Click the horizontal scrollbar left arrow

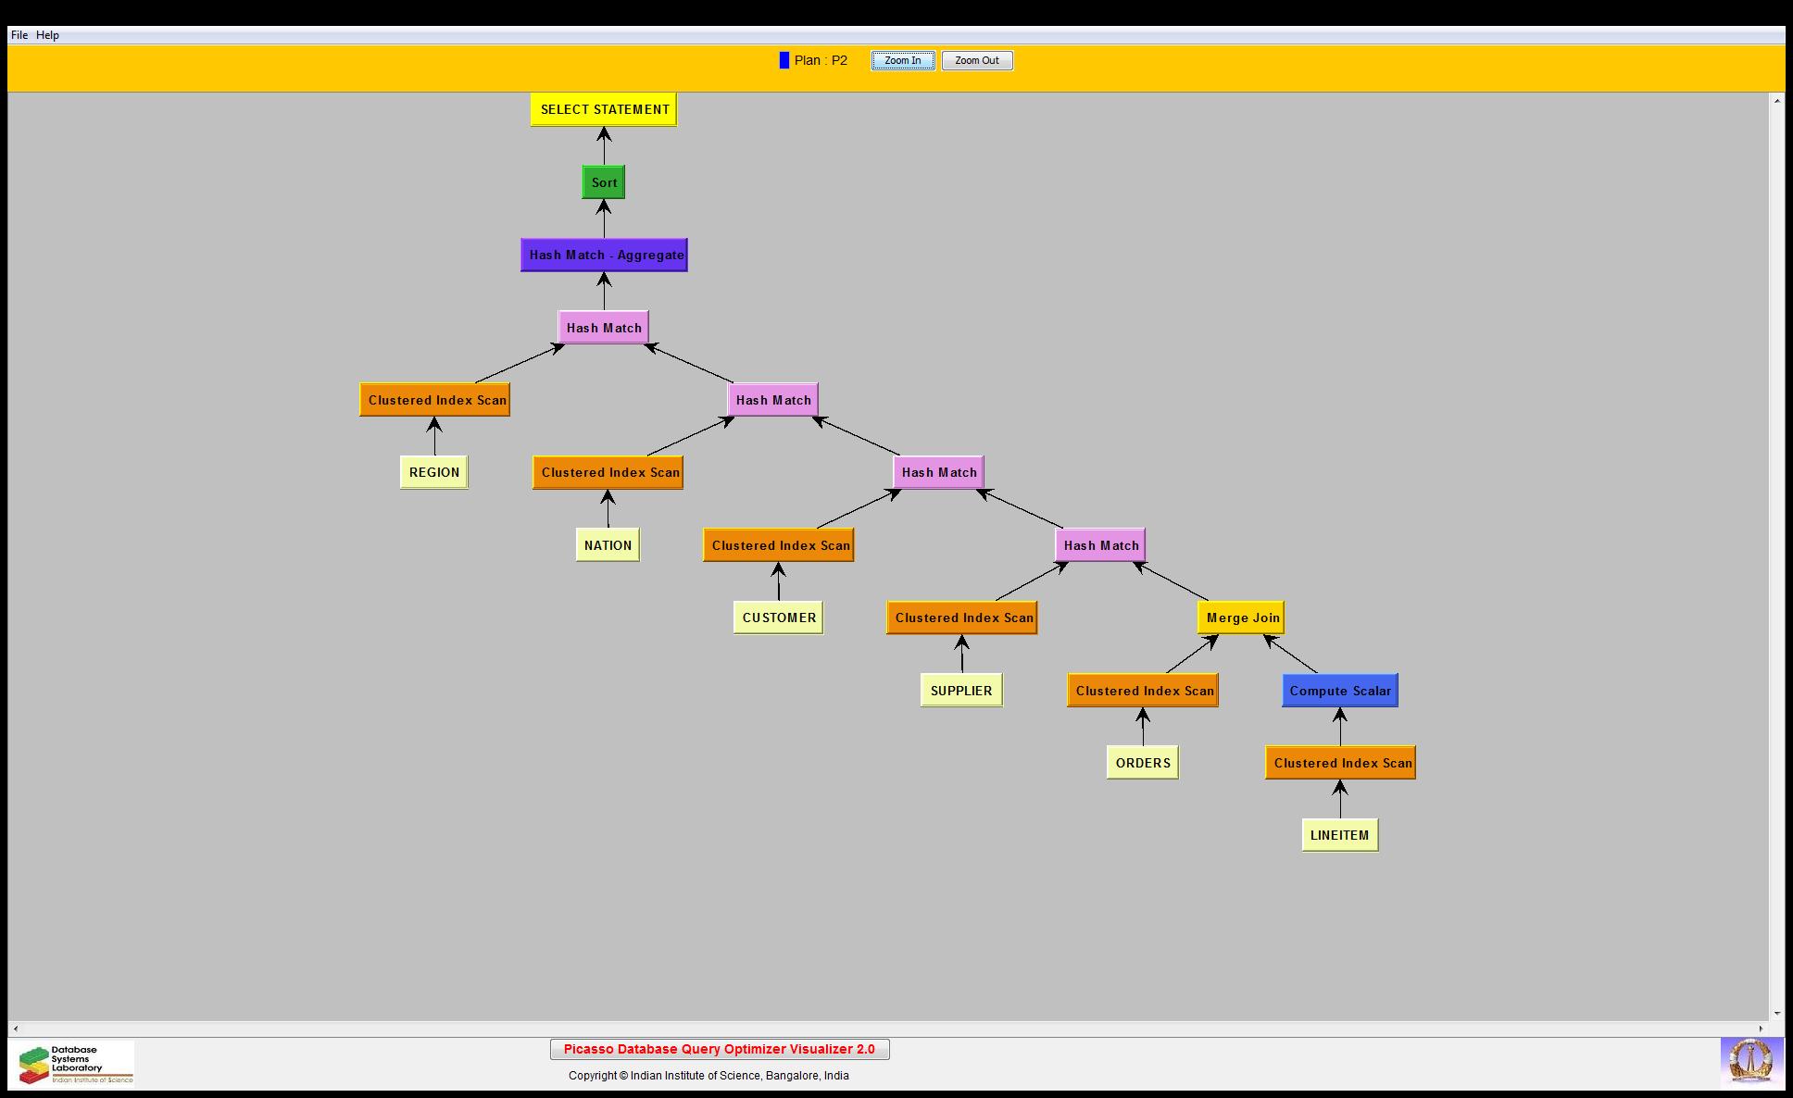point(16,1029)
